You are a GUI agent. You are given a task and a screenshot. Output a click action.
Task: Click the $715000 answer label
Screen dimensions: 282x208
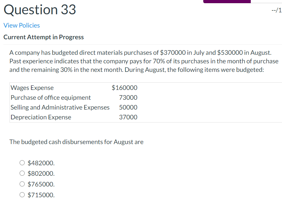click(41, 195)
